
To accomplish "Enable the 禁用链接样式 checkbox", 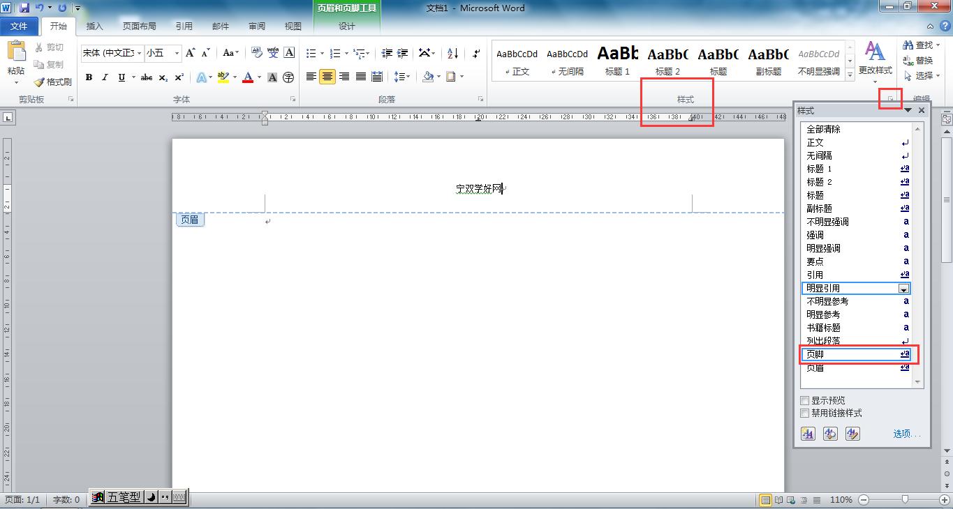I will pyautogui.click(x=805, y=413).
